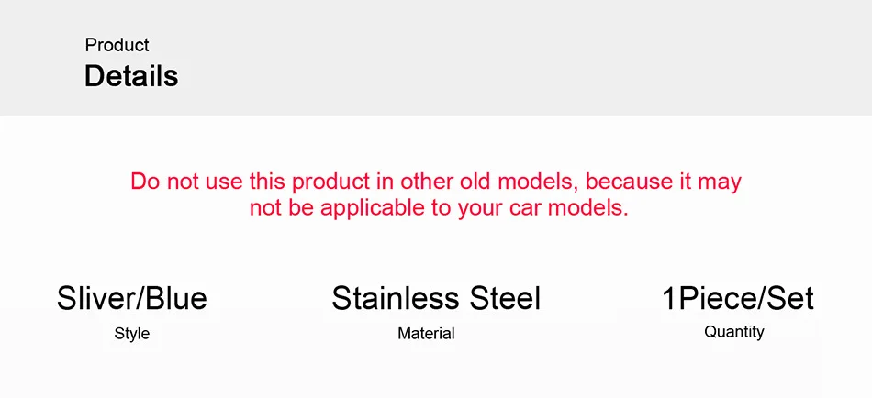The image size is (872, 398).
Task: Select the word "Stainless" in material value
Action: tap(397, 298)
